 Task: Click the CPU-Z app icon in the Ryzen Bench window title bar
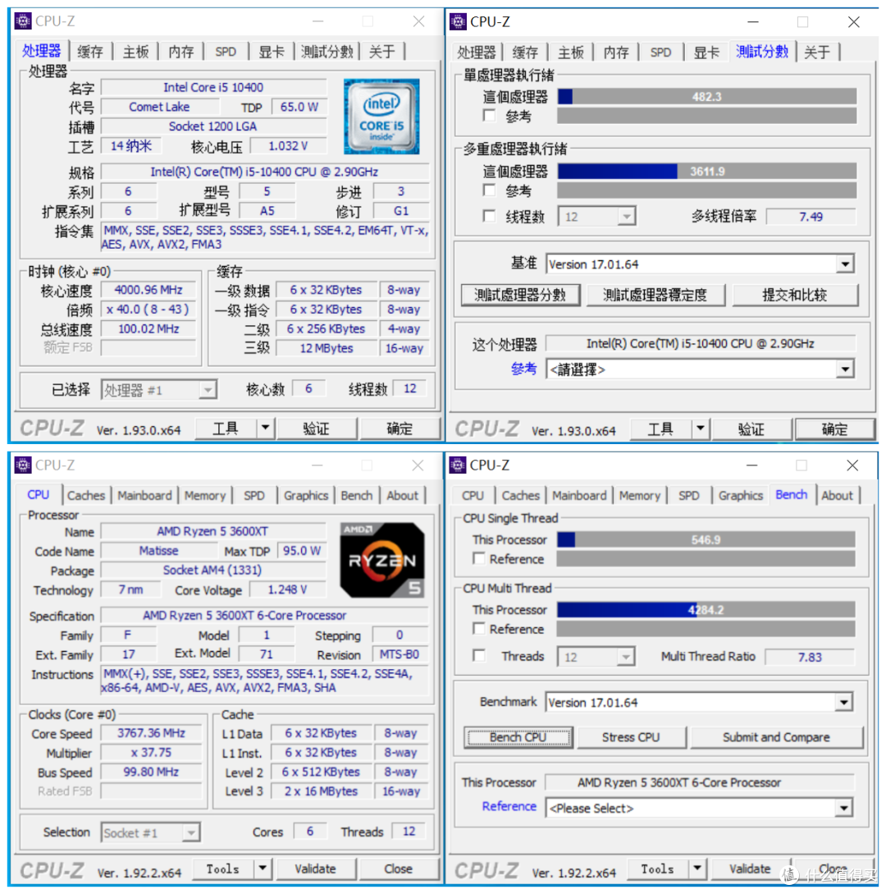[x=458, y=465]
